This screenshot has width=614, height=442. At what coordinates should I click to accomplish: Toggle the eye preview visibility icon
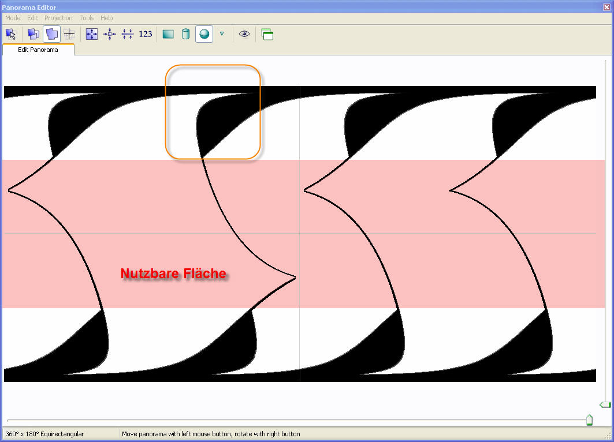[x=244, y=34]
